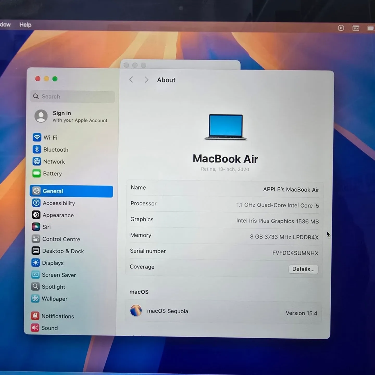Select Displays in the sidebar

(70, 263)
